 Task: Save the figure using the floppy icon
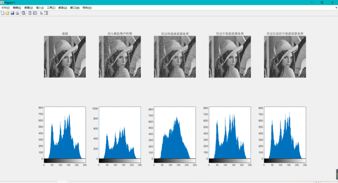point(12,13)
